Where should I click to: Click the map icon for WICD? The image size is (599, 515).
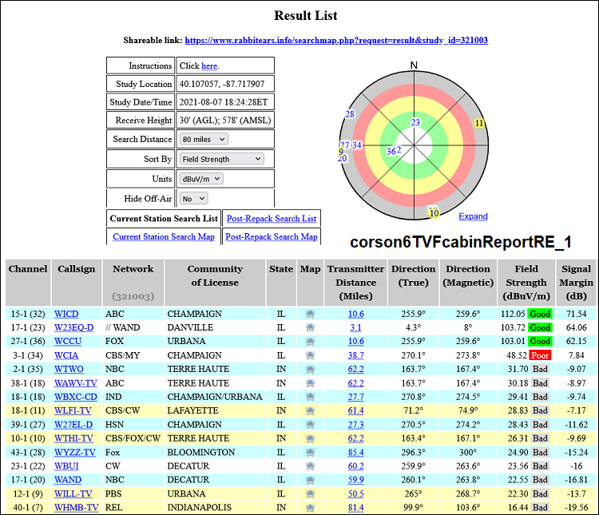[x=310, y=314]
